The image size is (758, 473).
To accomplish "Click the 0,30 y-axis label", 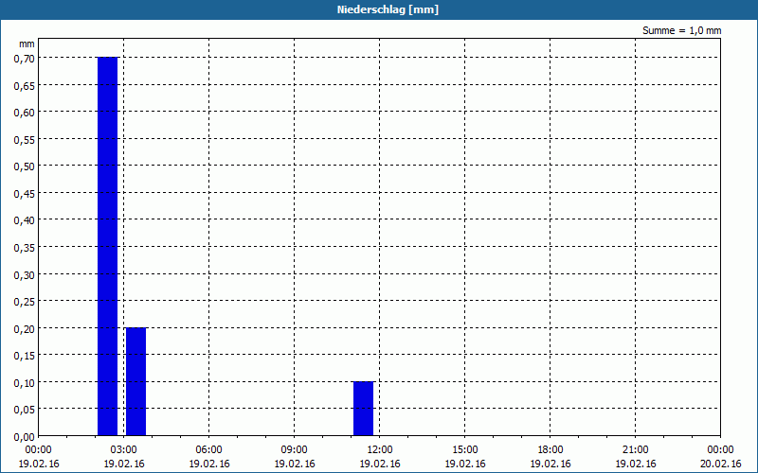I will [x=25, y=275].
